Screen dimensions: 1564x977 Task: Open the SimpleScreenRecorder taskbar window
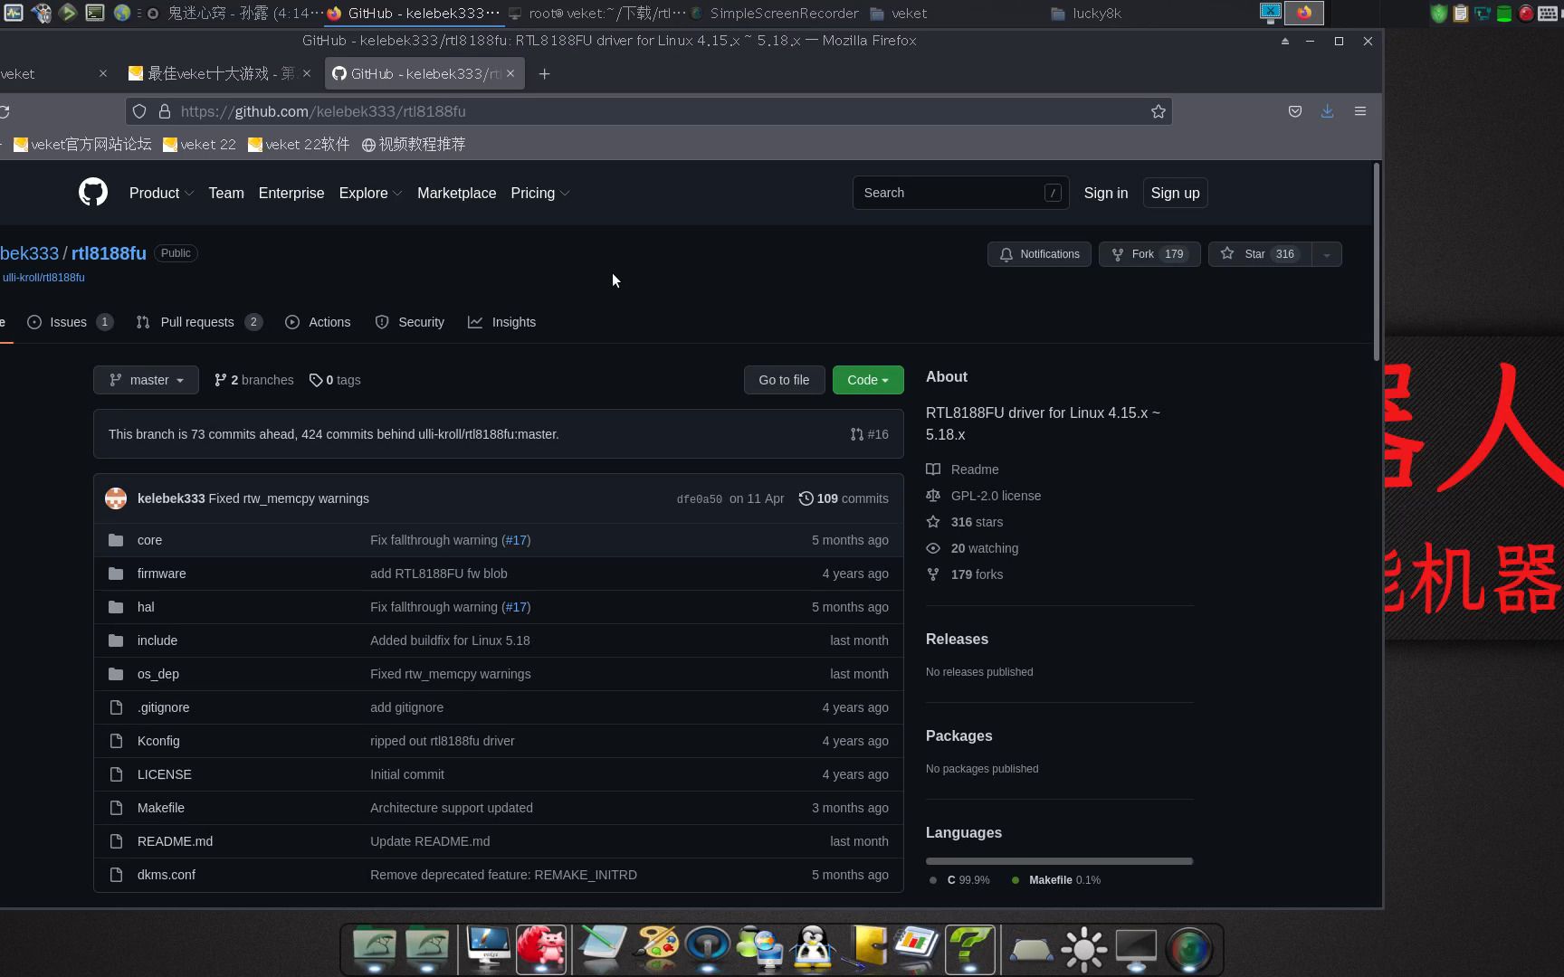(776, 14)
